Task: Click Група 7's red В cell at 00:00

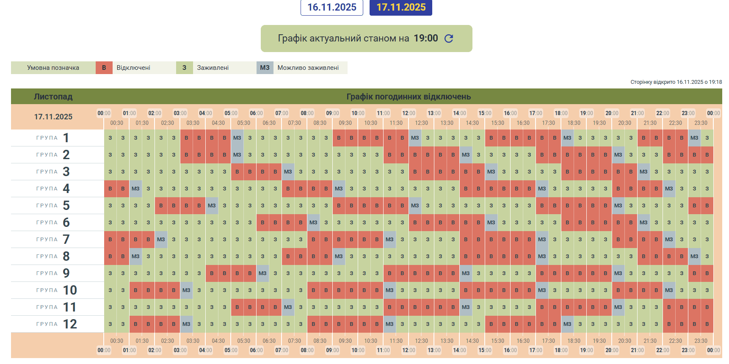Action: click(110, 240)
